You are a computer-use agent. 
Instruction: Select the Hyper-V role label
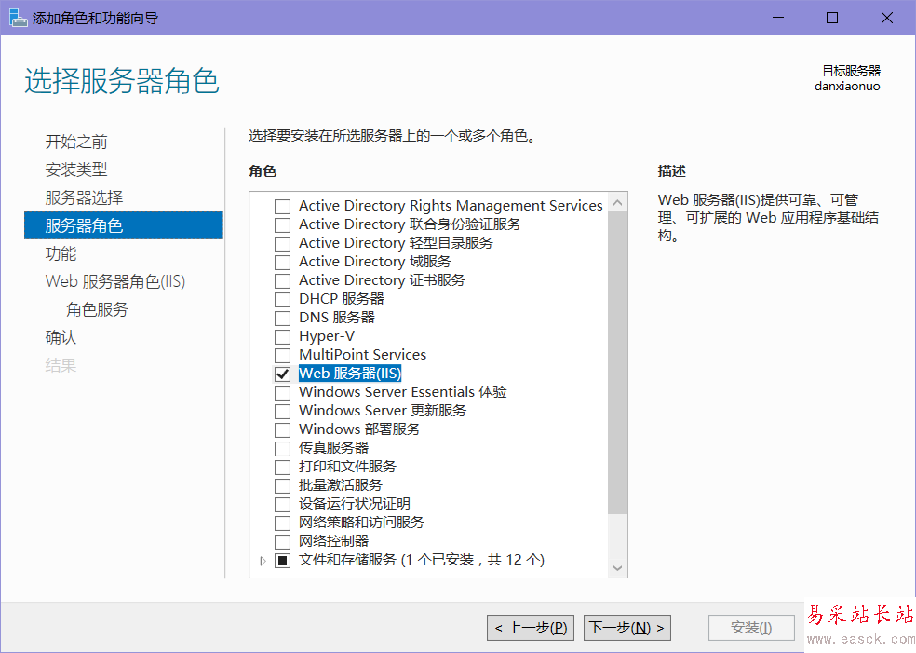pyautogui.click(x=327, y=336)
